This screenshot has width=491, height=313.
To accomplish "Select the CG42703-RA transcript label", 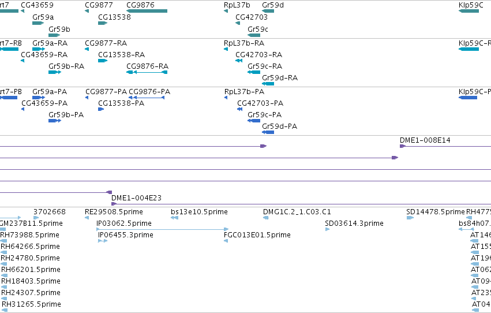I will click(258, 54).
